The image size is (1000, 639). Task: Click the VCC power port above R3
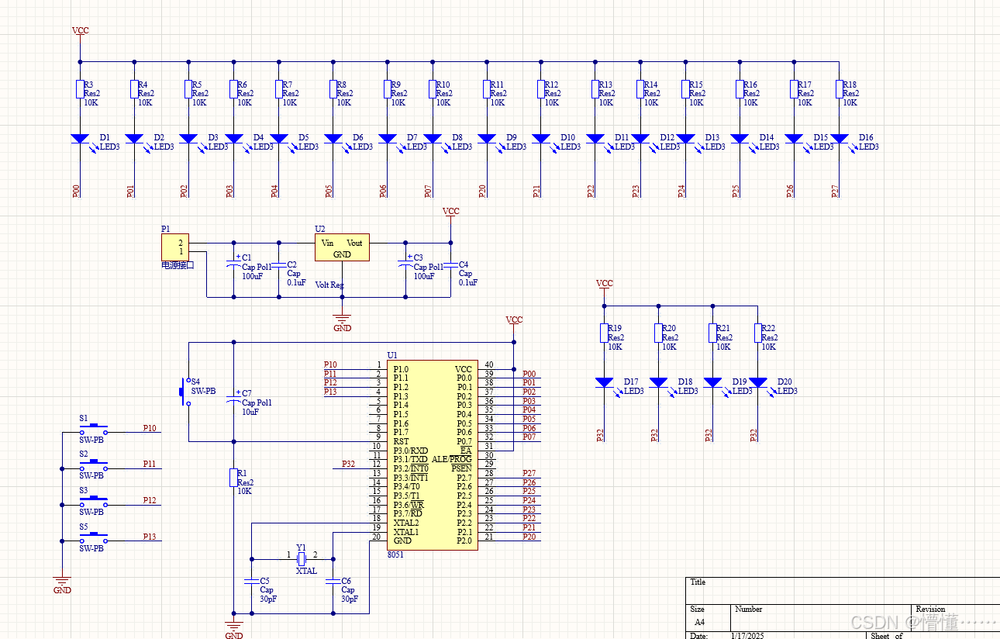80,31
